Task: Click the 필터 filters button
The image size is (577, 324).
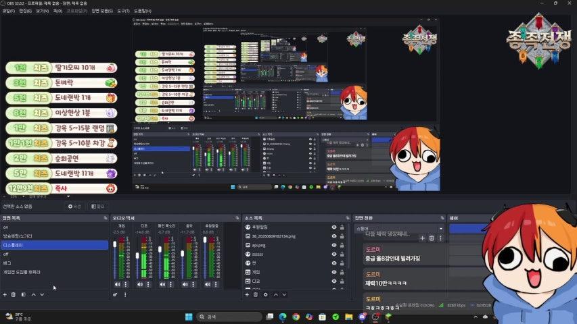Action: (x=98, y=207)
